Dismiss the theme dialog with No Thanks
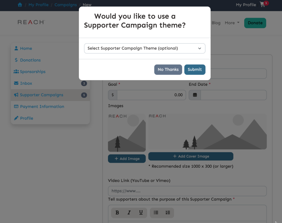Screen dimensions: 282x223 point(168,70)
